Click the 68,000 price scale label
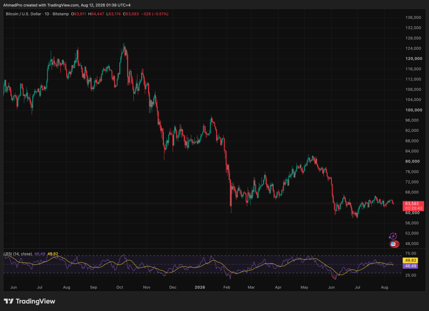Screen dimensions: 429x311 click(412, 192)
